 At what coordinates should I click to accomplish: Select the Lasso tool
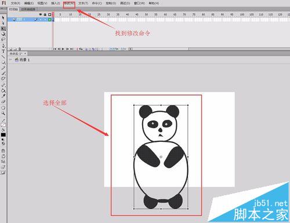pyautogui.click(x=3, y=39)
